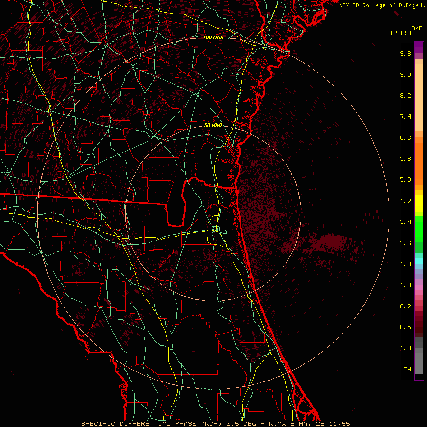The width and height of the screenshot is (427, 427).
Task: Click the 1.0 scale value
Action: [406, 285]
